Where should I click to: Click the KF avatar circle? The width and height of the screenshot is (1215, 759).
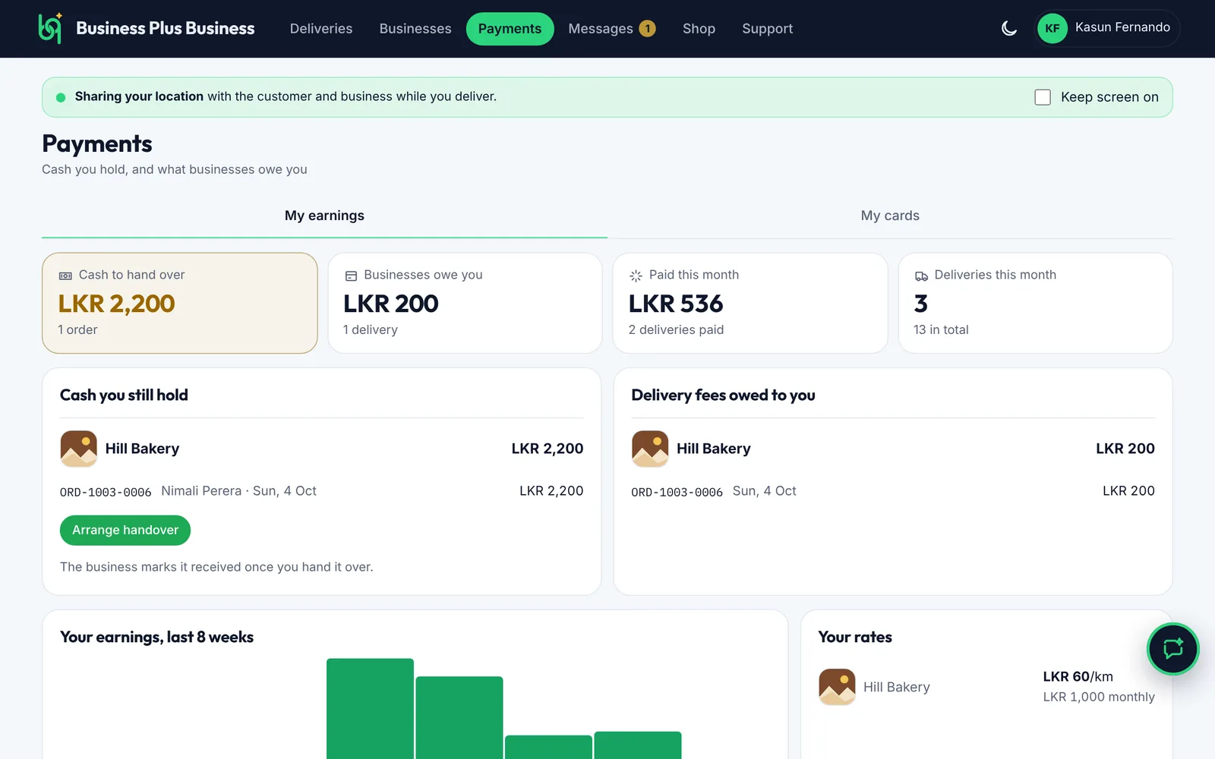tap(1052, 28)
